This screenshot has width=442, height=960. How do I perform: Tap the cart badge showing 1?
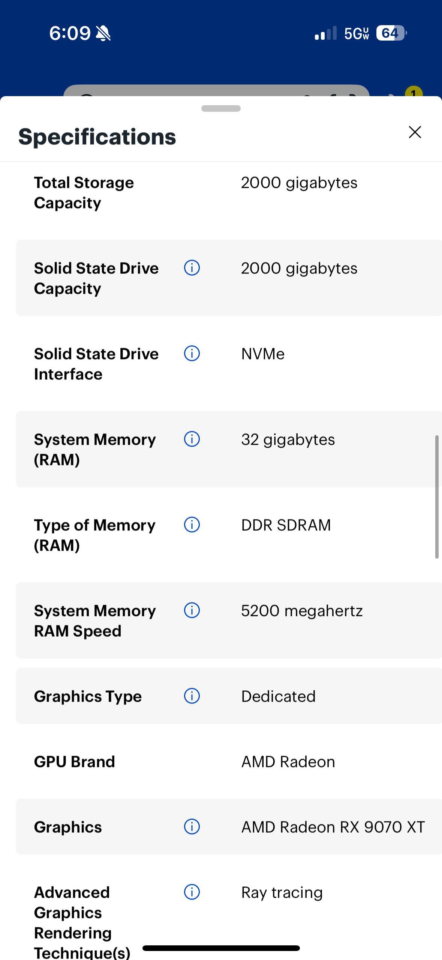point(414,92)
